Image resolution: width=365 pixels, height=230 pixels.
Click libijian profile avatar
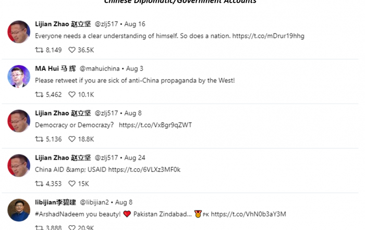click(19, 210)
